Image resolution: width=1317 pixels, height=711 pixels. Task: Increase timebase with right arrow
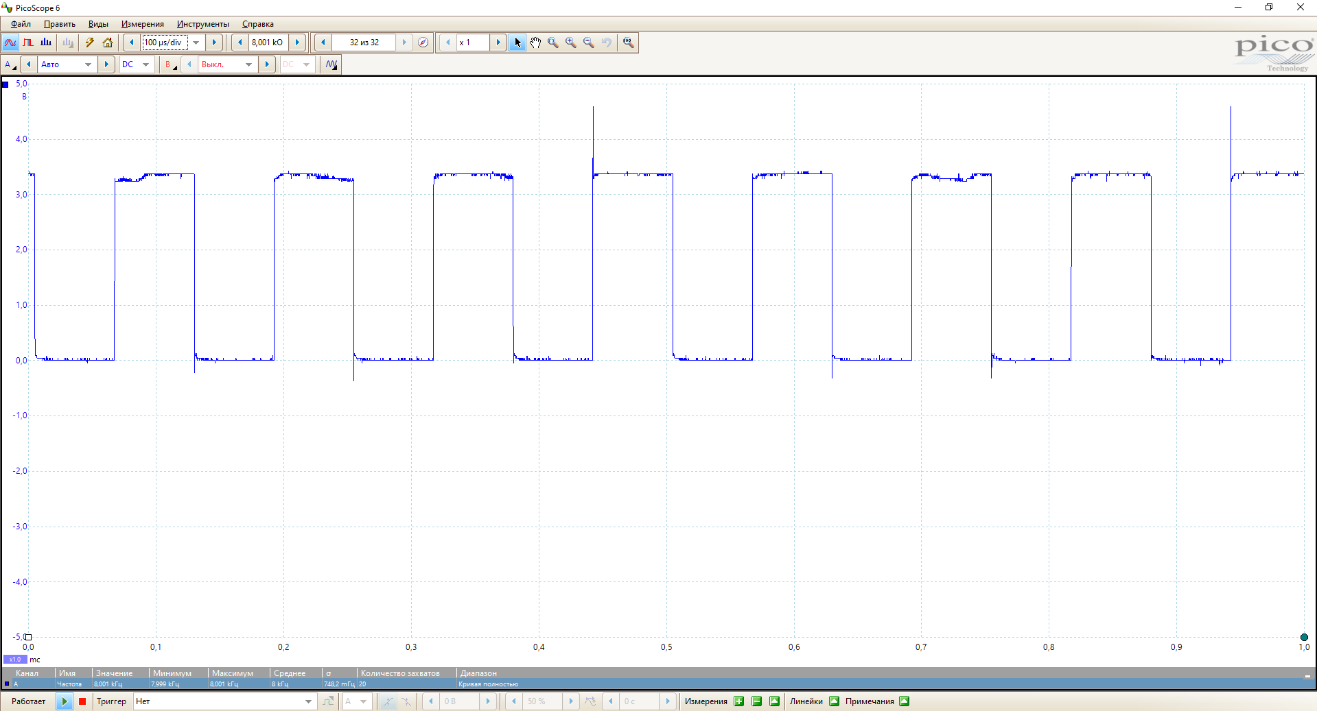[214, 43]
